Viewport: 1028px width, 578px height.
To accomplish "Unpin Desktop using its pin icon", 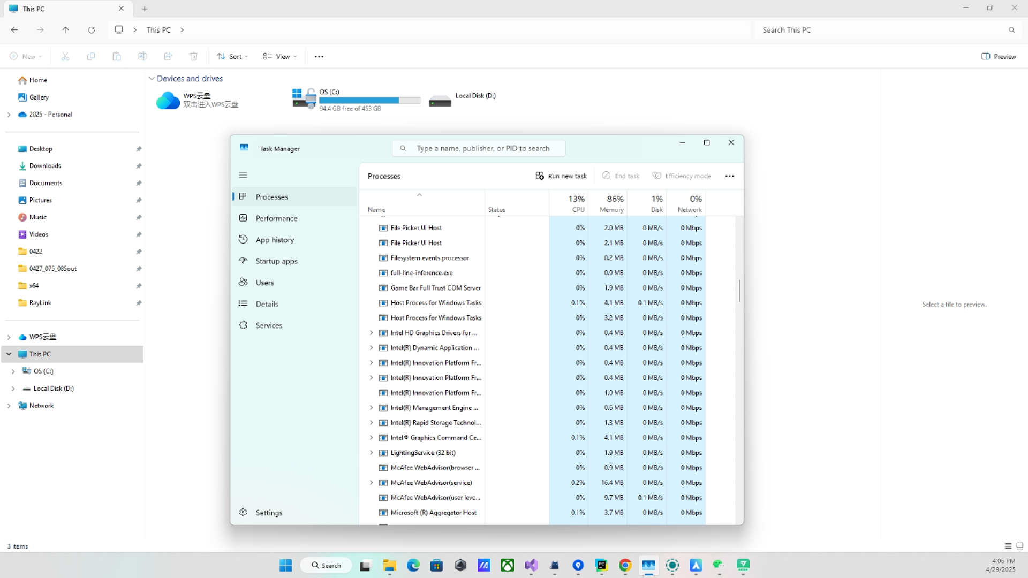I will tap(139, 149).
